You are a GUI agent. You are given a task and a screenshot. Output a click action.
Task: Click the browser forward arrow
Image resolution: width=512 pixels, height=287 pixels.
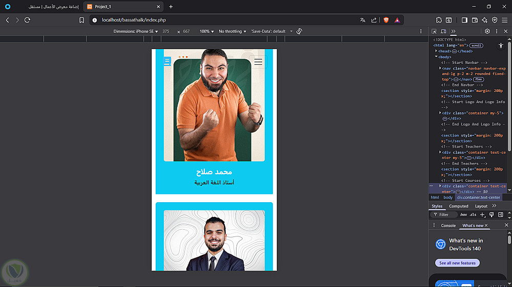tap(17, 20)
